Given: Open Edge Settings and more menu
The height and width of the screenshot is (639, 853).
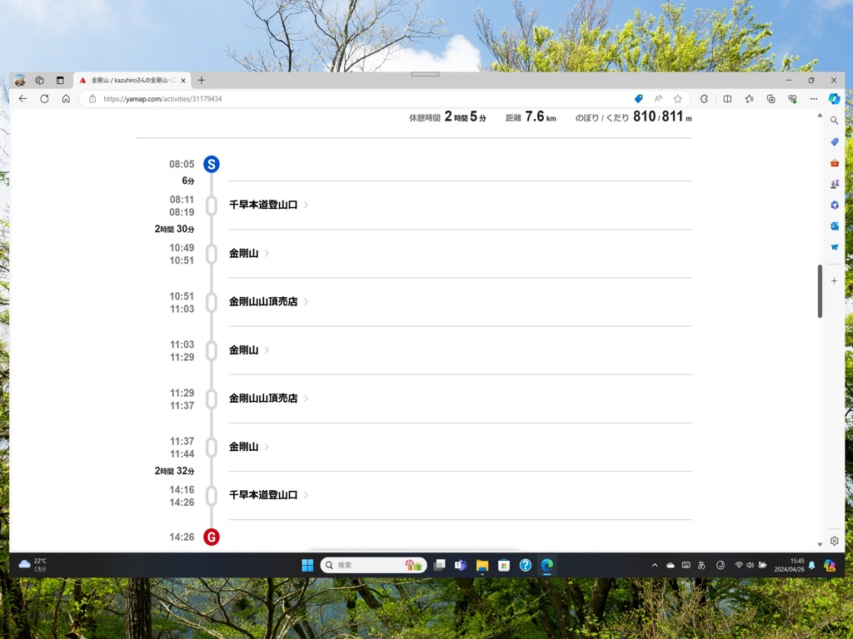Looking at the screenshot, I should [814, 98].
